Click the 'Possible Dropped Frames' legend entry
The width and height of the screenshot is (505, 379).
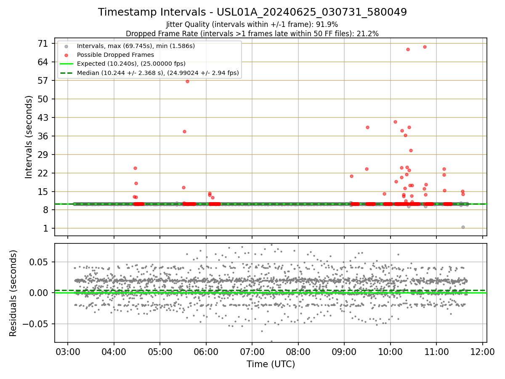(115, 55)
